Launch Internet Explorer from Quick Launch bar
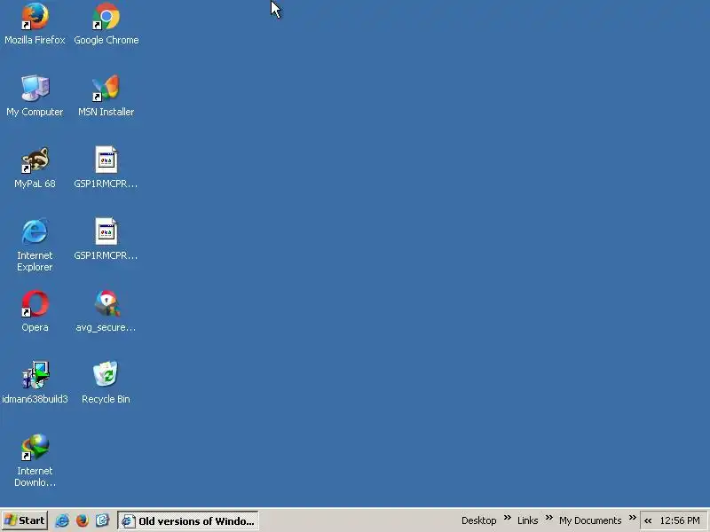The image size is (710, 532). point(62,520)
